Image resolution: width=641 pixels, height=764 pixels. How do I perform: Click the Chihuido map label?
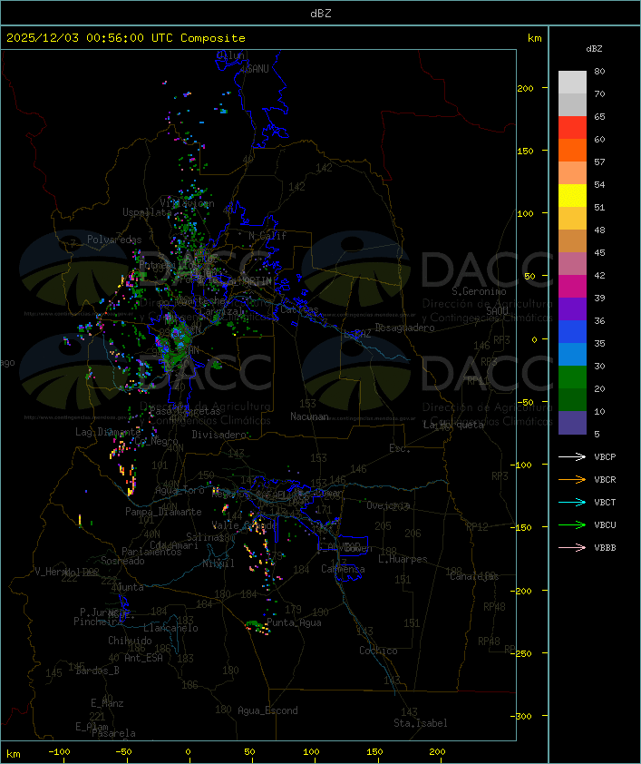(x=130, y=641)
